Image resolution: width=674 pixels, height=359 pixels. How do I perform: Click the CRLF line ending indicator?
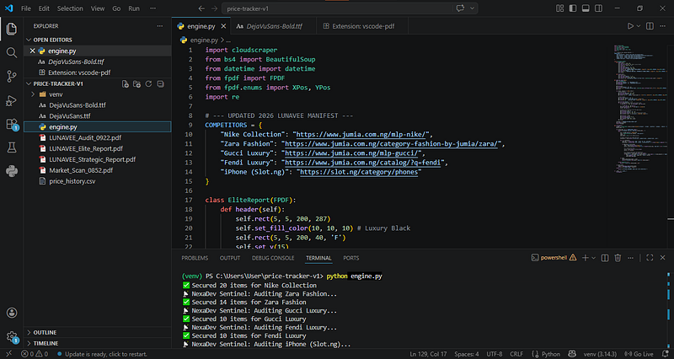coord(516,354)
